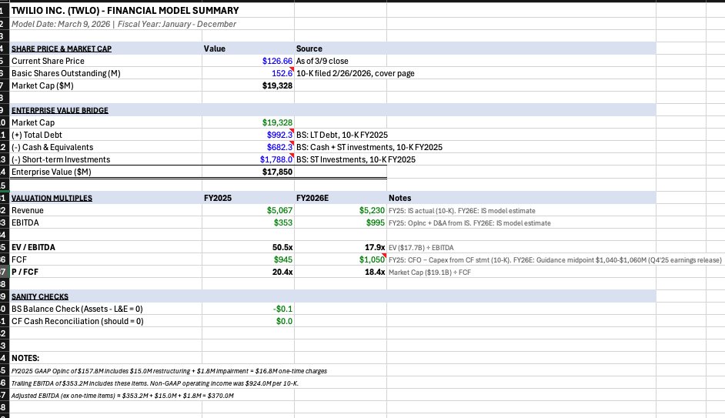
Task: Select the FY2026E column header
Action: pos(312,198)
